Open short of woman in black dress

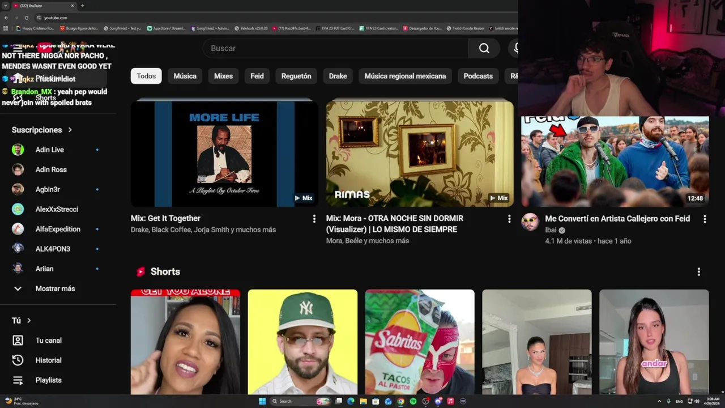(x=537, y=342)
